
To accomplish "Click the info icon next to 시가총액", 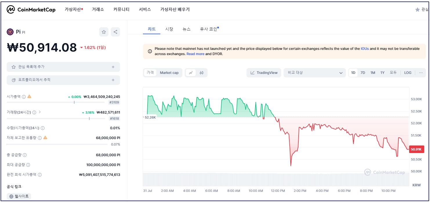I will pos(23,97).
